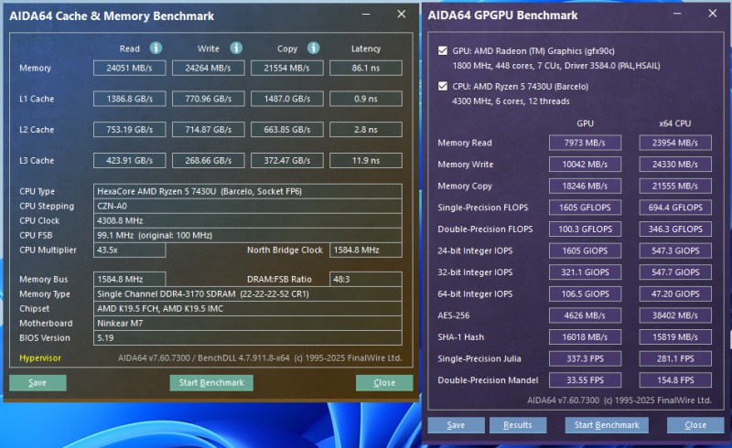Click L1 Cache Read value 1386.8 GB/s

click(x=129, y=99)
